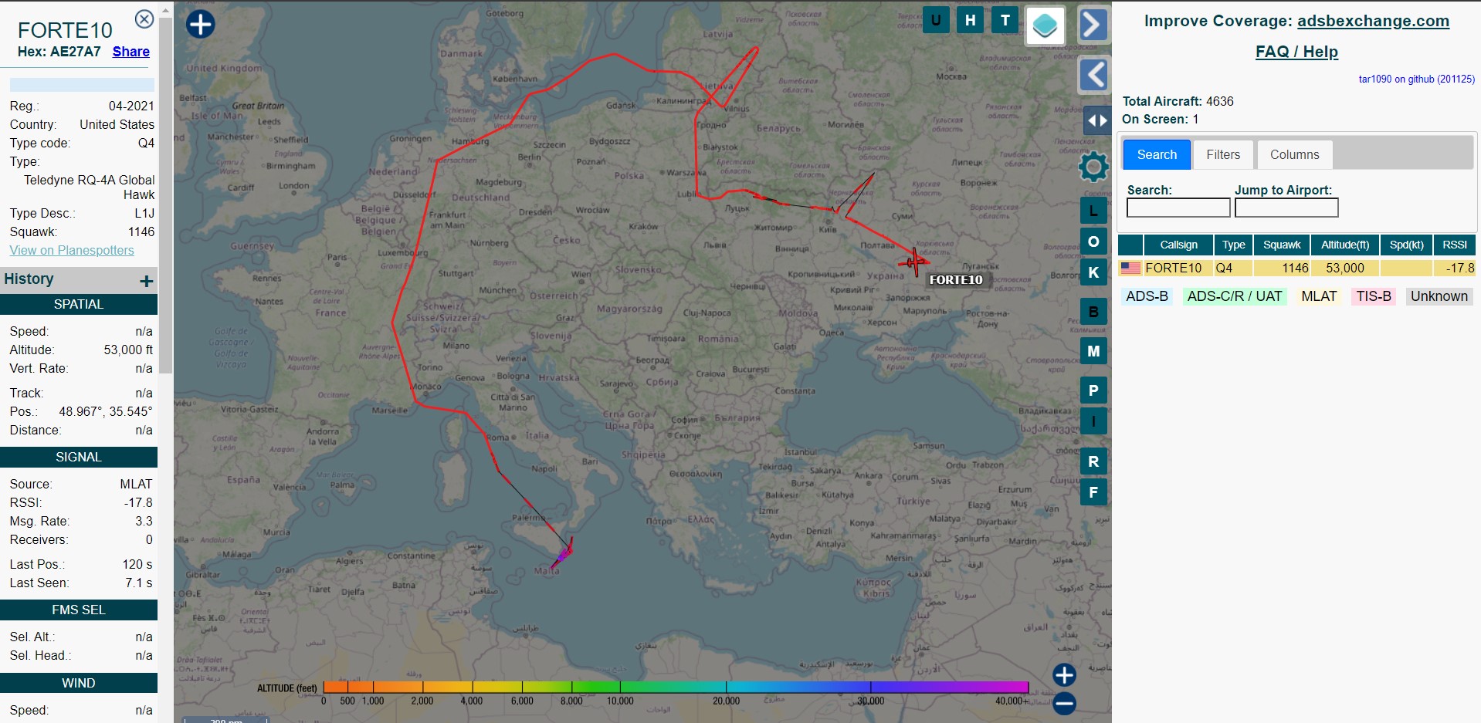The width and height of the screenshot is (1481, 723).
Task: Click the blue plus icon at map top-left
Action: coord(201,24)
